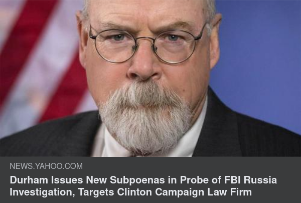Click the word "Targets" in the headline
The height and width of the screenshot is (203, 301).
[96, 192]
